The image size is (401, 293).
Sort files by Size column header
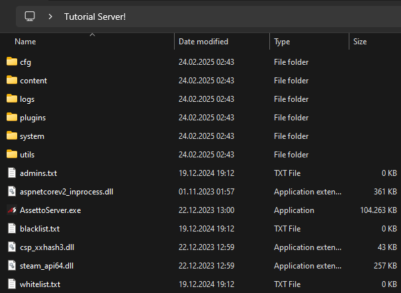coord(360,42)
